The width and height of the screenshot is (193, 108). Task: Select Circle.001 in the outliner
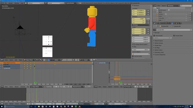point(161,18)
